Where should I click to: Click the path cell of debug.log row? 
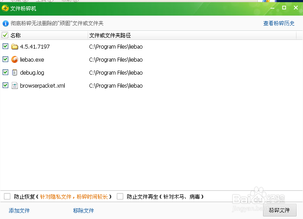tap(116, 73)
